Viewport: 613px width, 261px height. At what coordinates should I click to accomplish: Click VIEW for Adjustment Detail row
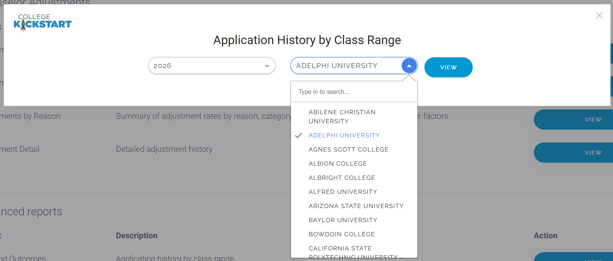coord(573,153)
